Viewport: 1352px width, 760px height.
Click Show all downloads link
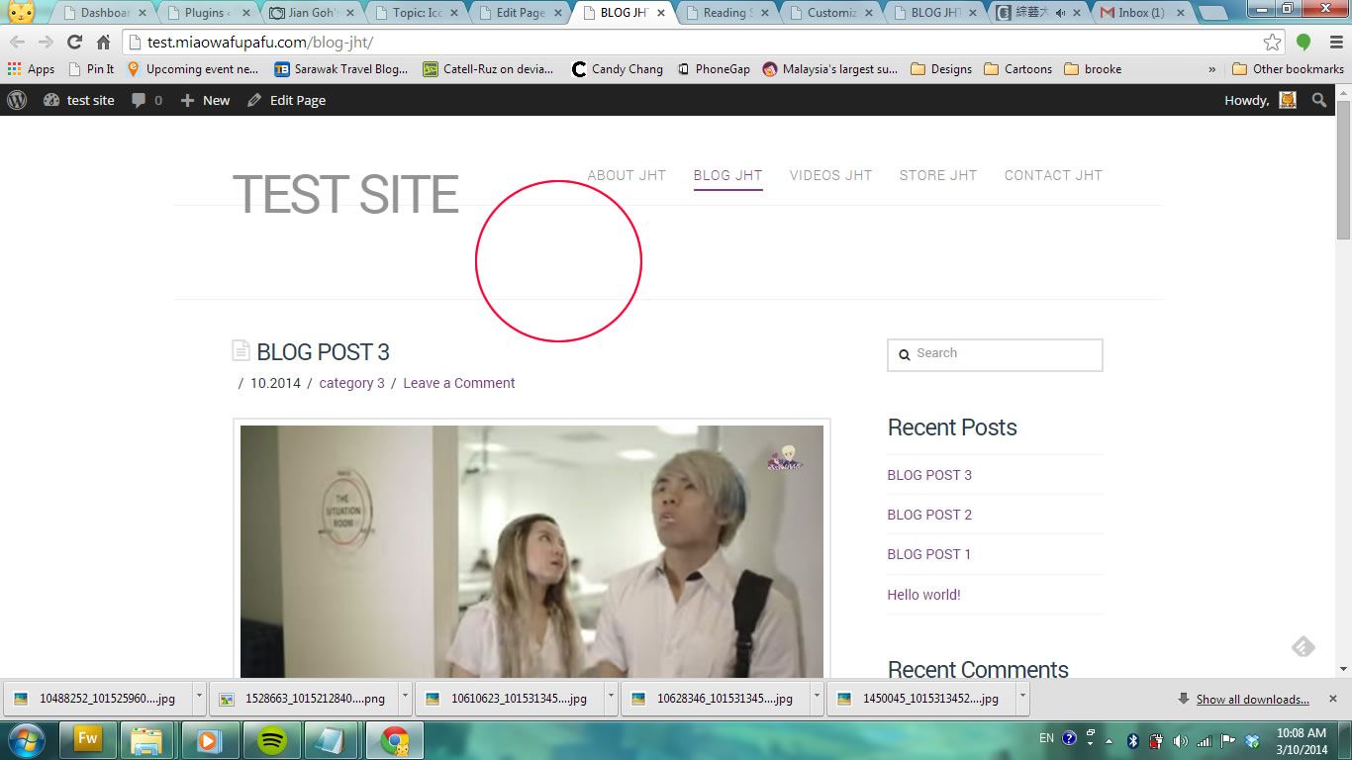(x=1252, y=699)
